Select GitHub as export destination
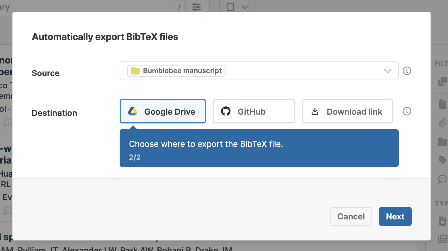 [x=254, y=111]
